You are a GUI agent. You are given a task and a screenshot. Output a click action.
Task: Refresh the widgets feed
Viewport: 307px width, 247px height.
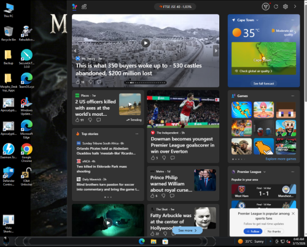click(x=276, y=7)
